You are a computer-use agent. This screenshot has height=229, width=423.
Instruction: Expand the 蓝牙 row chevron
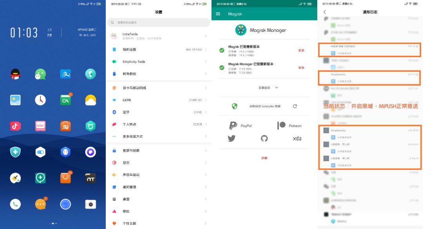206,112
